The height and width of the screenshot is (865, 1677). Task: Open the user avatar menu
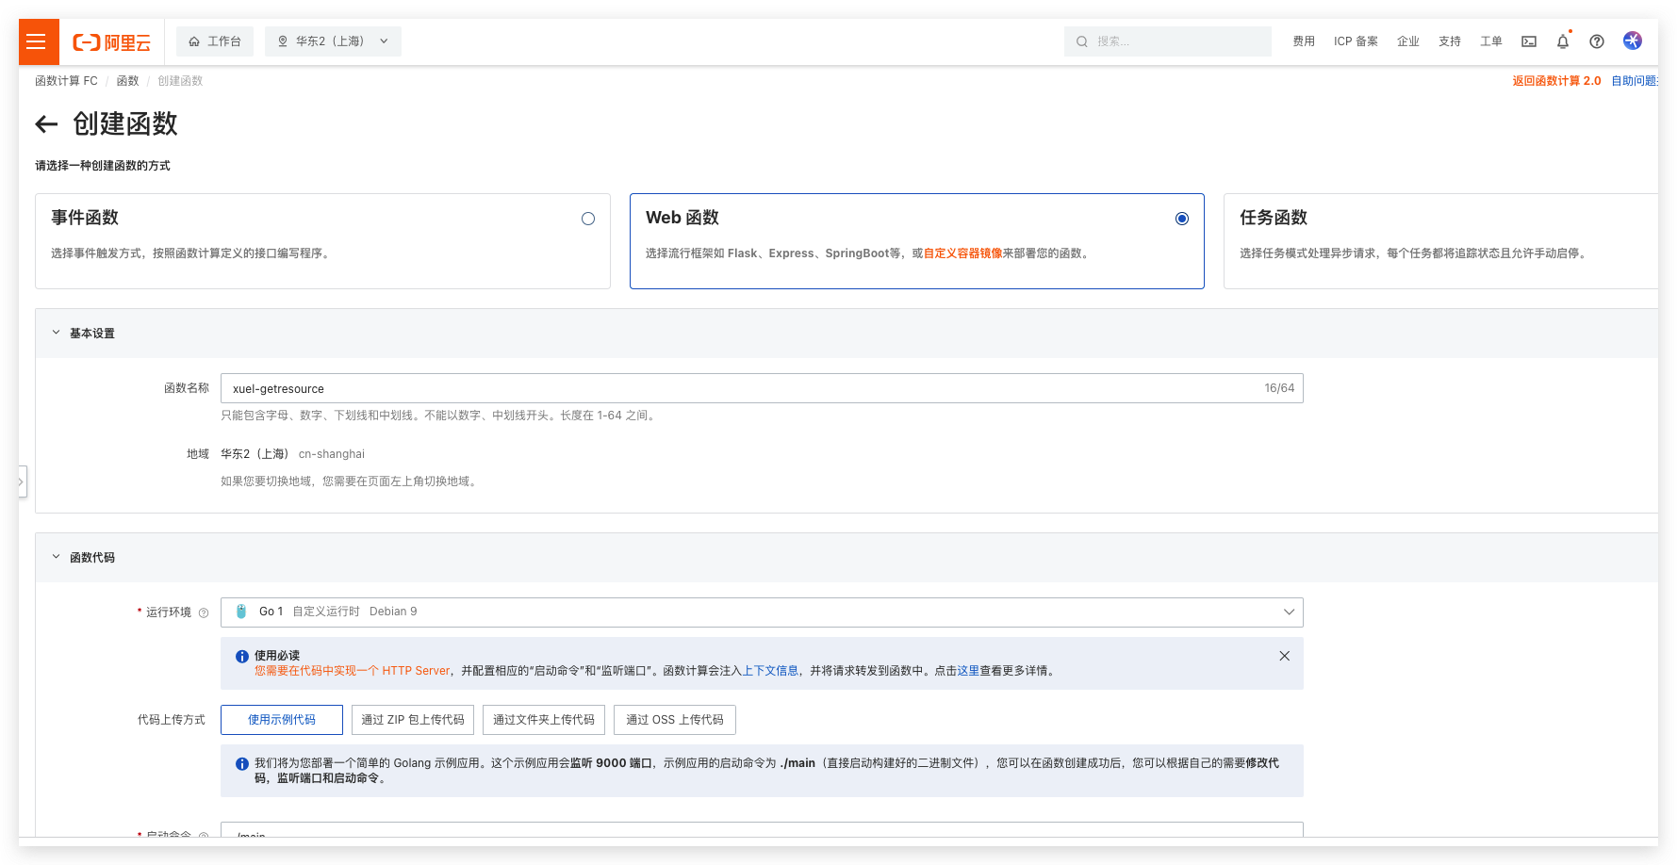1633,41
